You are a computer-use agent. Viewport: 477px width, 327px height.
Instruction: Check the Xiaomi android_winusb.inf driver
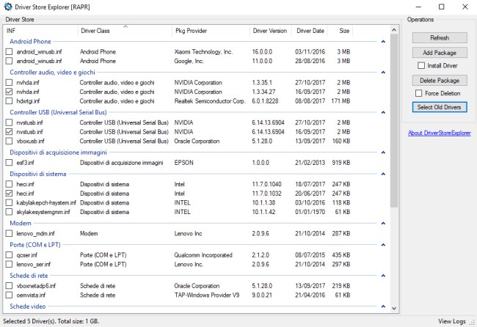click(9, 51)
